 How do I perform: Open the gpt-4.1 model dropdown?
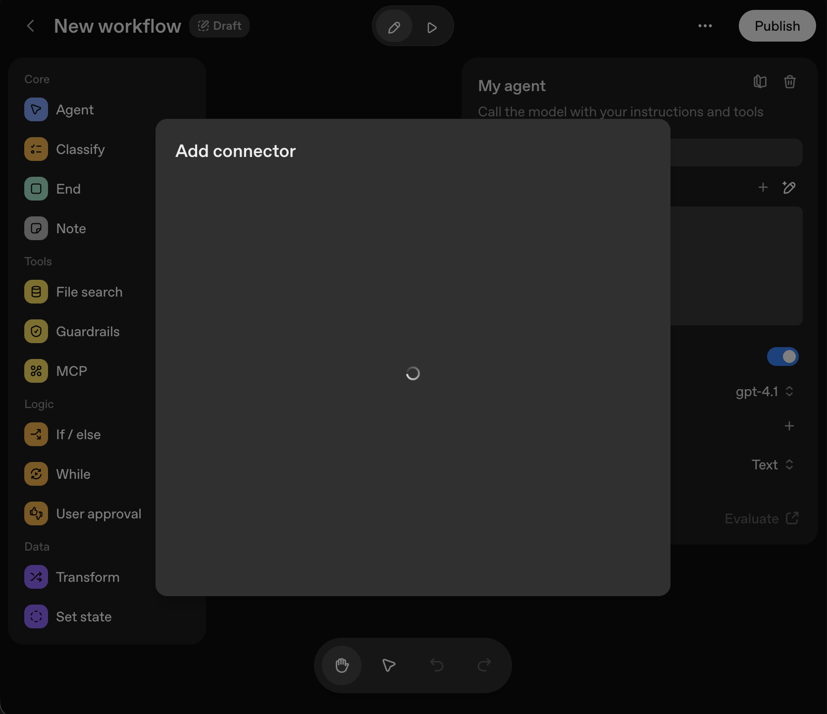tap(765, 392)
